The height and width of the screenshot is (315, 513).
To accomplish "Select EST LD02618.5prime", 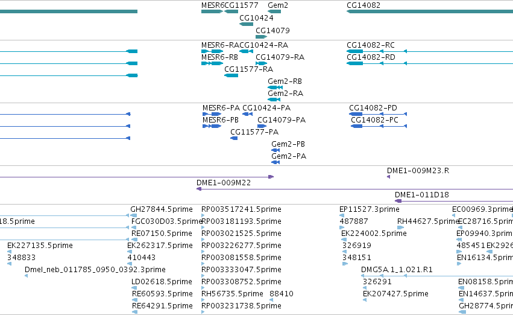I will 162,282.
